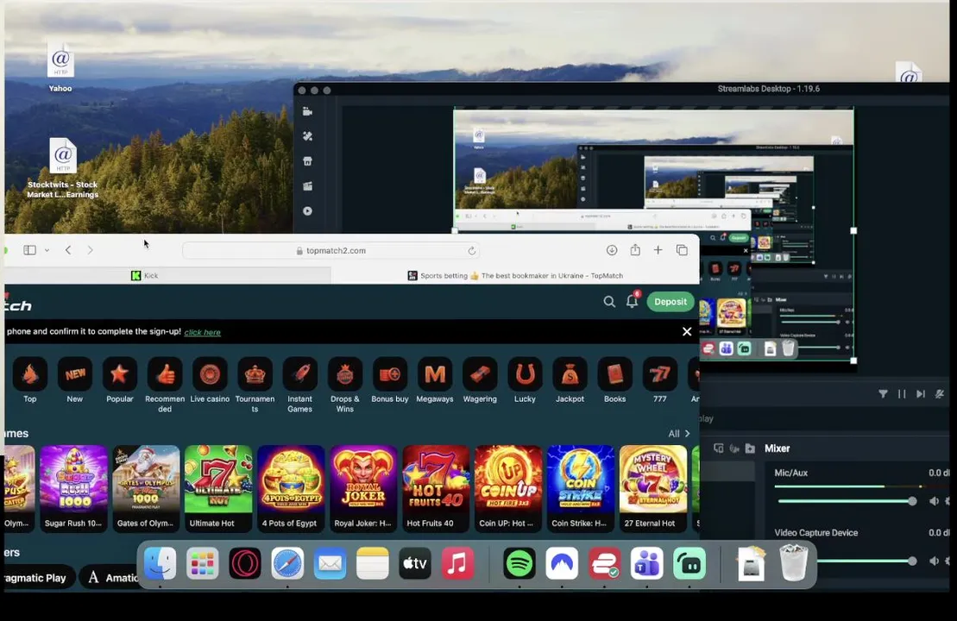The image size is (957, 621).
Task: Follow the 'click here' sign-up link
Action: (x=202, y=332)
